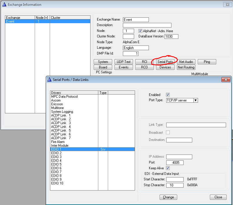Open the Serial Ports settings button
This screenshot has width=233, height=205.
[165, 62]
